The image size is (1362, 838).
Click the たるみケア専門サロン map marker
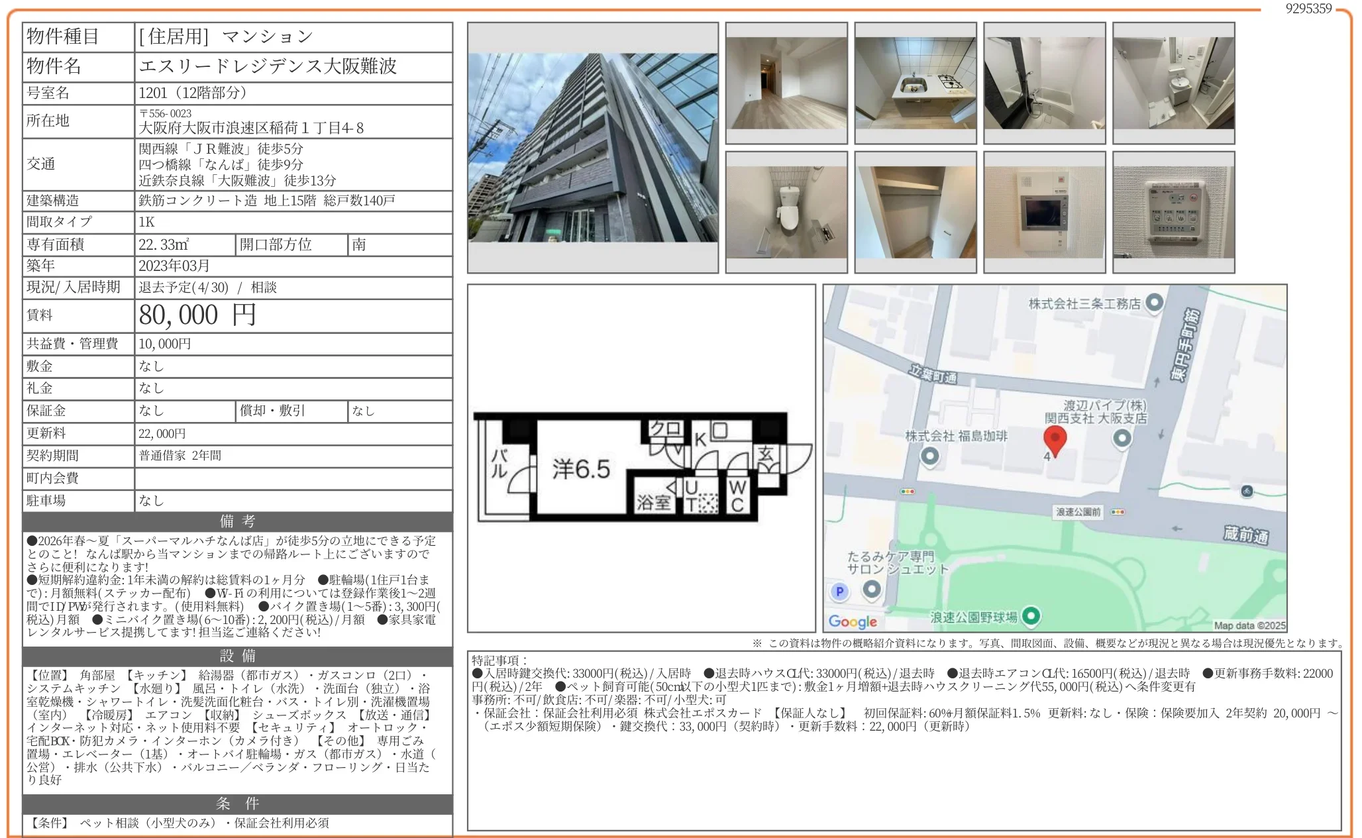pyautogui.click(x=872, y=589)
